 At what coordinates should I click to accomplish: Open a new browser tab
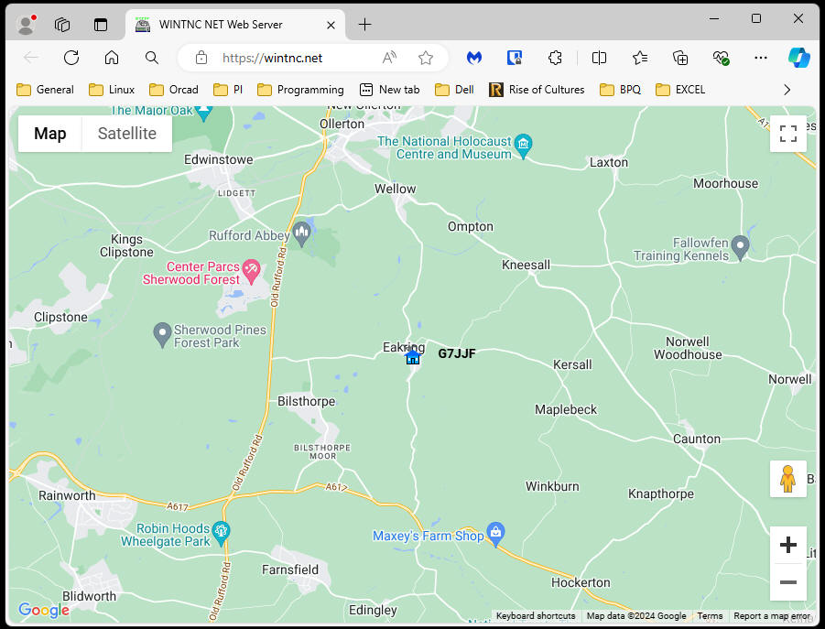(x=364, y=25)
